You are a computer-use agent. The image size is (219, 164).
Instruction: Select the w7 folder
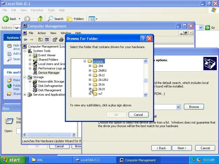[100, 94]
